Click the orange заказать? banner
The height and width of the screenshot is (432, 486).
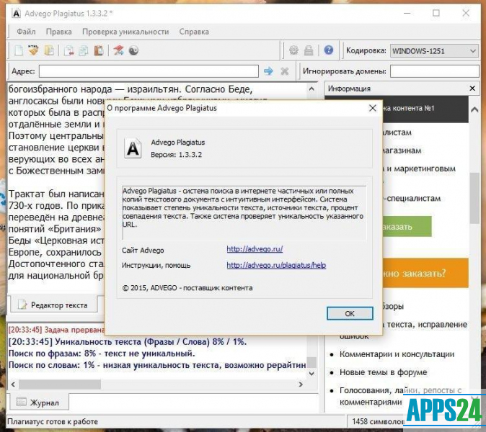pyautogui.click(x=425, y=274)
